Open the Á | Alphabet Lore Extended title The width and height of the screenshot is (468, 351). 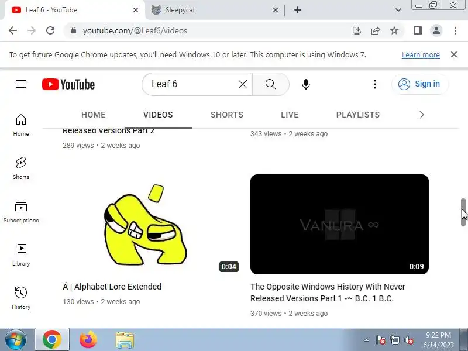pyautogui.click(x=112, y=287)
